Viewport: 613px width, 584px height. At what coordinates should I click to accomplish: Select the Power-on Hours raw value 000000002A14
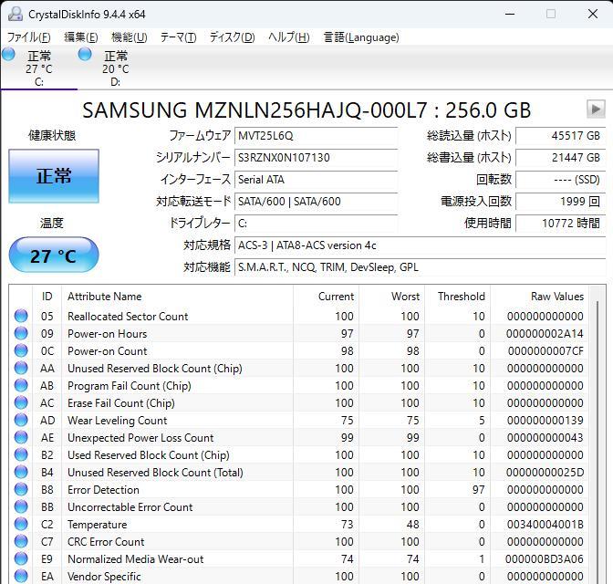[545, 334]
